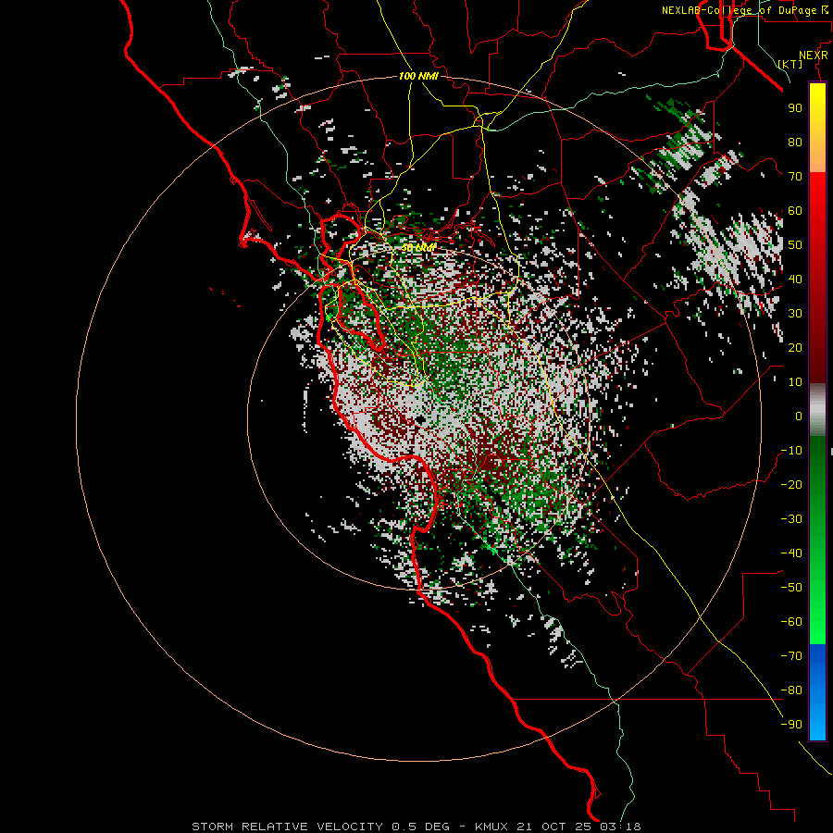Click the -30 value on the velocity scale
Viewport: 833px width, 833px height.
pyautogui.click(x=791, y=519)
